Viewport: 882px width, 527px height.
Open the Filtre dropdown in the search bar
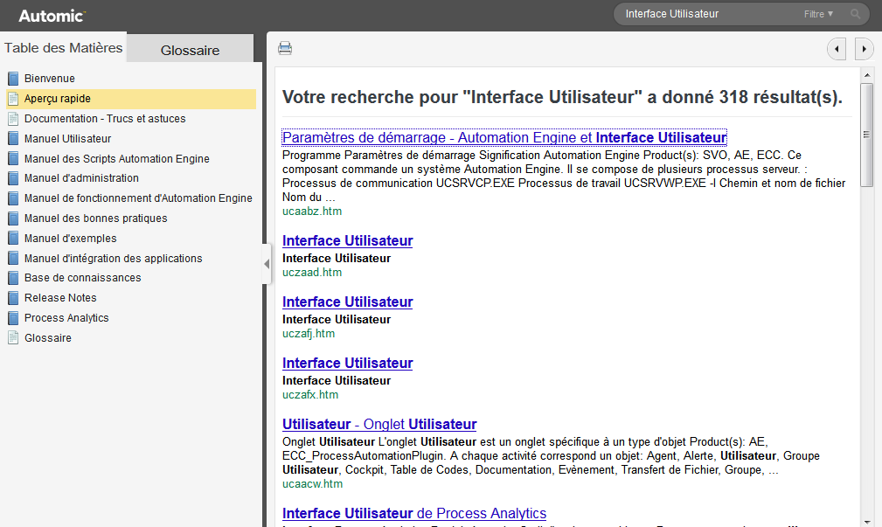pyautogui.click(x=819, y=14)
